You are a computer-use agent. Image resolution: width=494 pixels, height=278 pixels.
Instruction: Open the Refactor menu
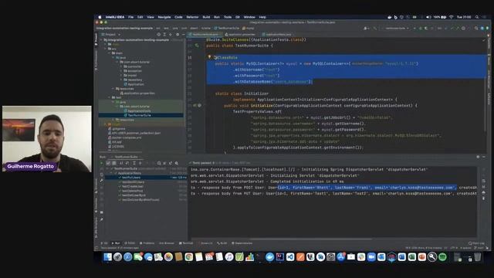coord(192,17)
